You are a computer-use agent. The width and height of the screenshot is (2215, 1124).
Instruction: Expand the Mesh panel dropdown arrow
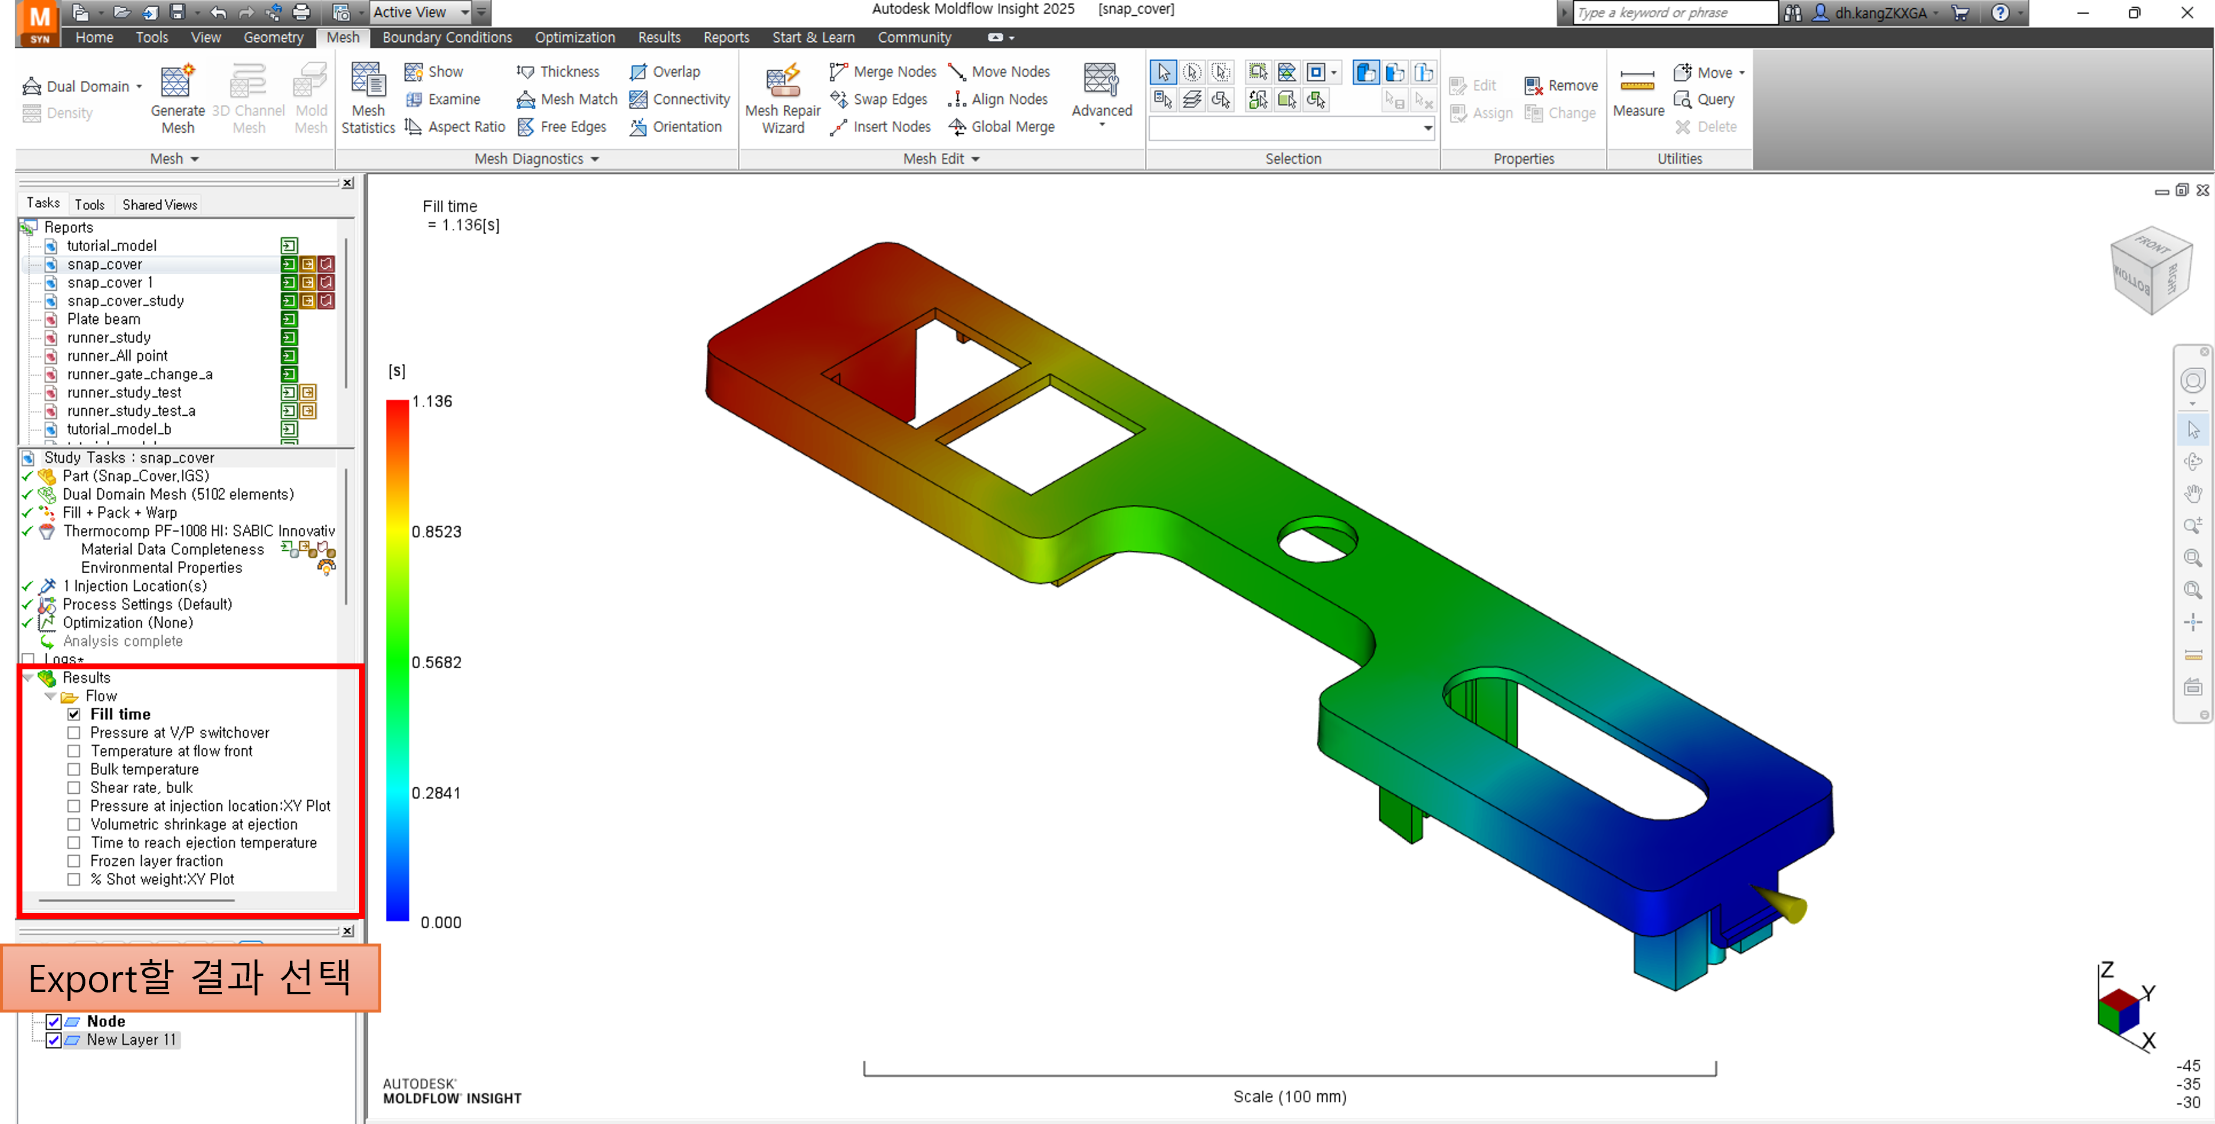(x=194, y=159)
